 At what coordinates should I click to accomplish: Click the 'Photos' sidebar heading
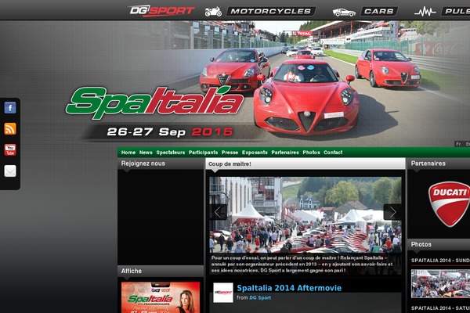pos(421,244)
